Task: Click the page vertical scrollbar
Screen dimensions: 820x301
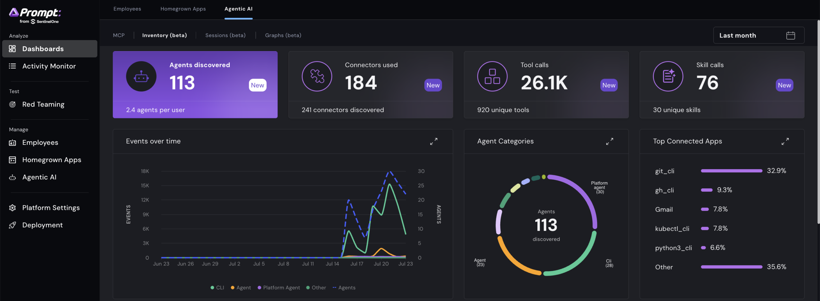Action: 818,122
